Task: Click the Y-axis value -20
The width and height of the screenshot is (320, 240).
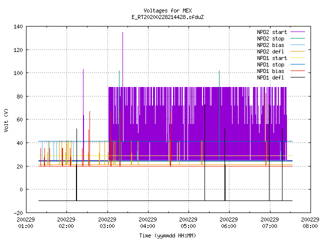Action: [18, 213]
